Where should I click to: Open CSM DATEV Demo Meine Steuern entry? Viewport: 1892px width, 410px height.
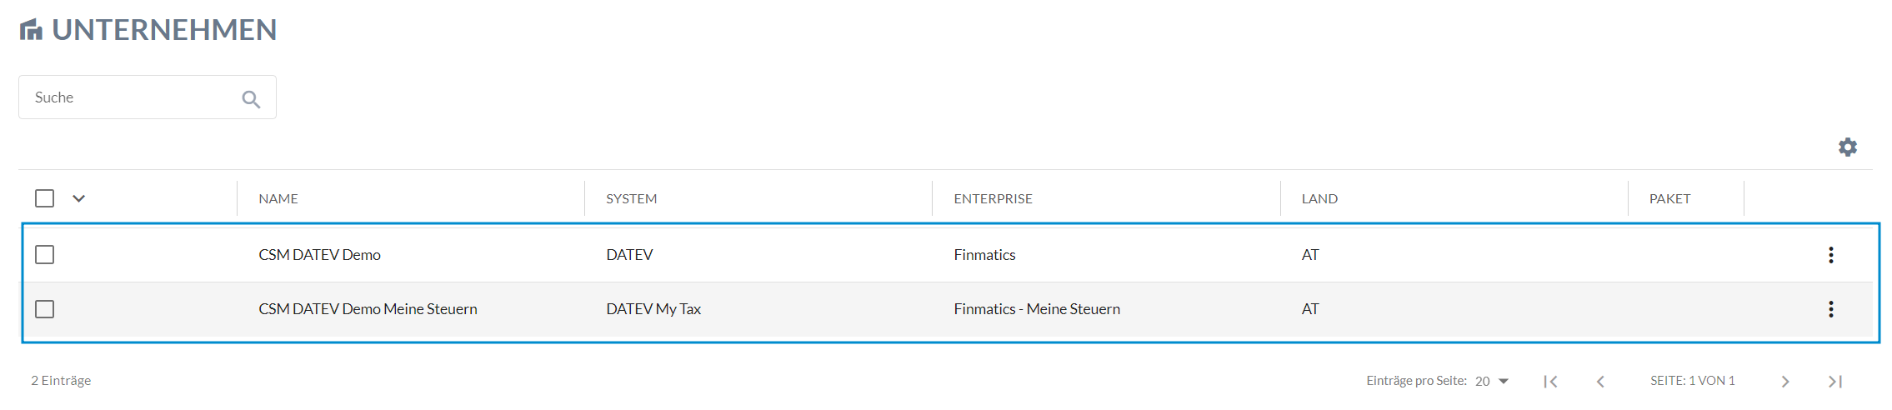coord(368,309)
